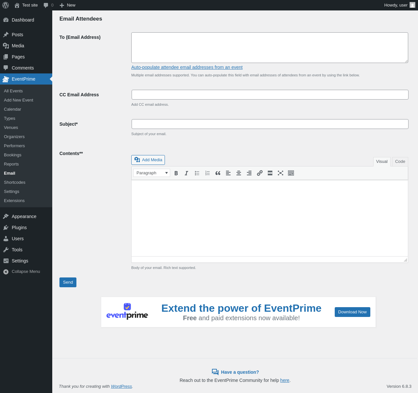The width and height of the screenshot is (418, 393).
Task: Enter editor fullscreen mode
Action: tap(281, 173)
